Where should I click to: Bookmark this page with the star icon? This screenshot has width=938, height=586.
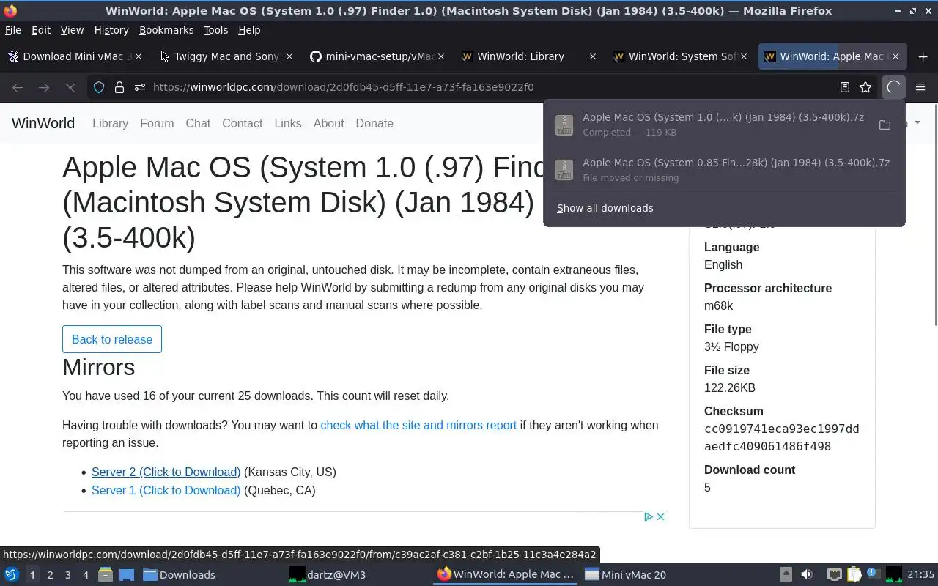pyautogui.click(x=865, y=87)
